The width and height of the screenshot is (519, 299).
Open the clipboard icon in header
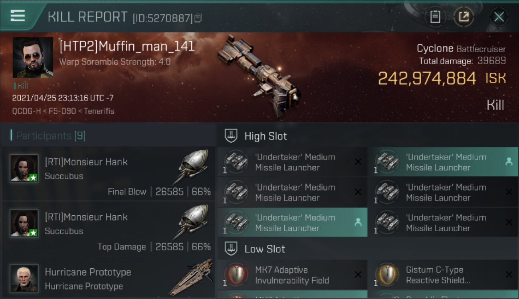(x=435, y=17)
